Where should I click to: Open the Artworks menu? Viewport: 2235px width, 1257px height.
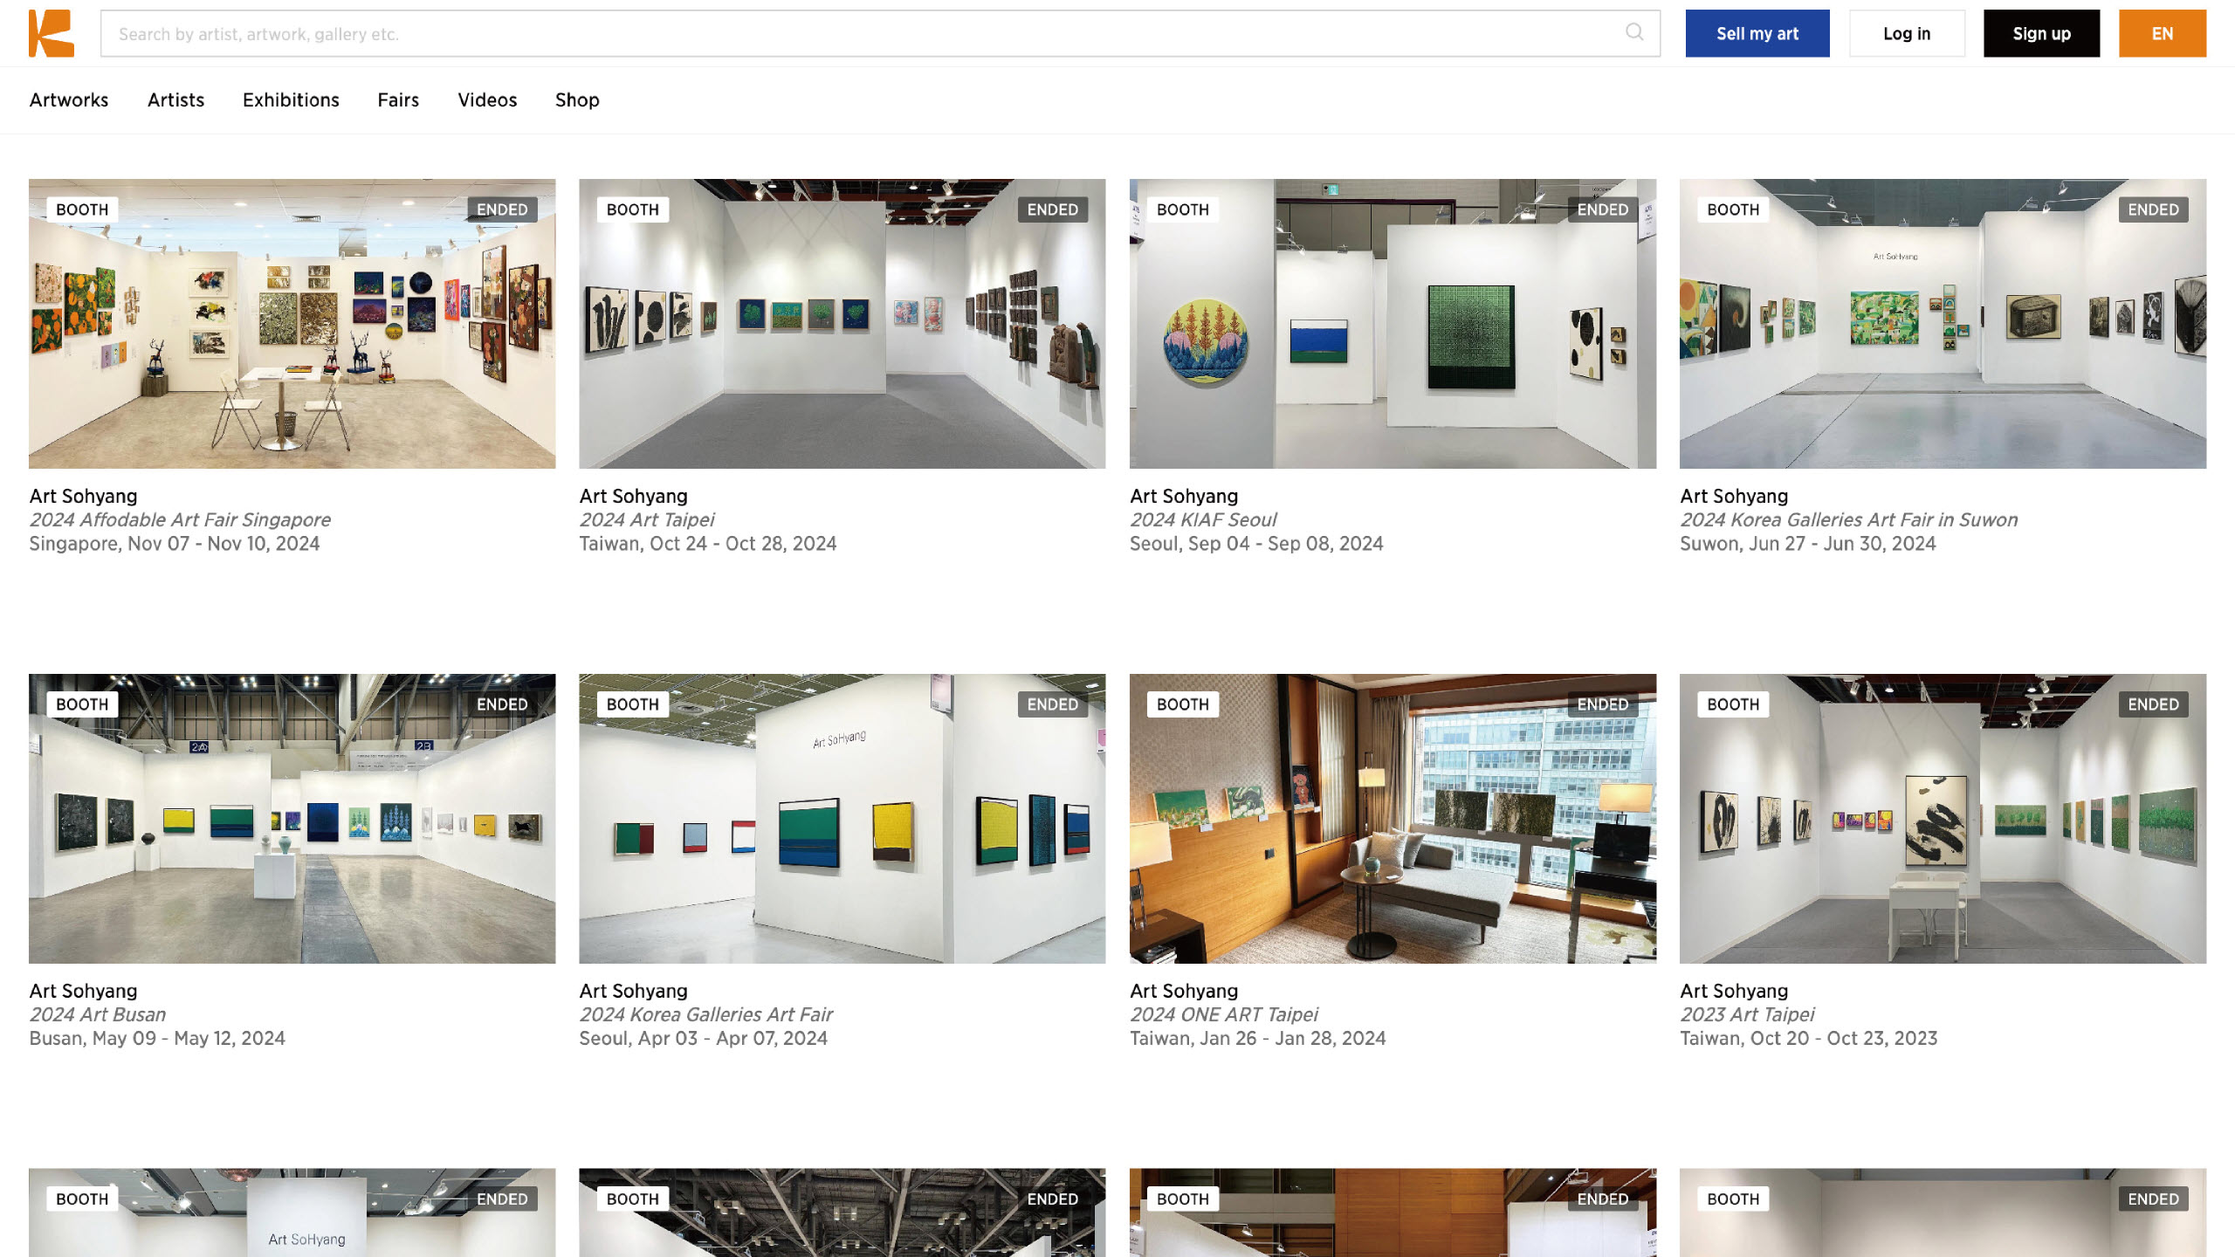tap(69, 100)
